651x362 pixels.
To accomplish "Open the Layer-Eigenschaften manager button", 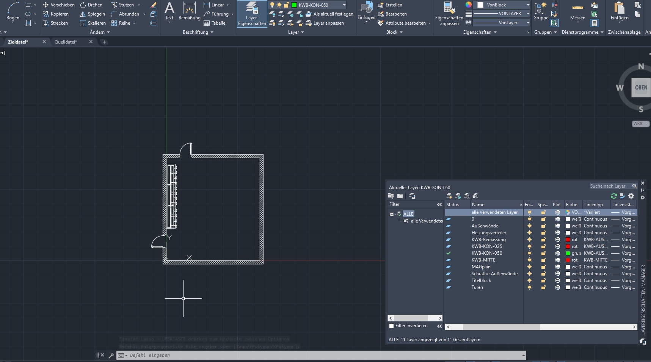I will click(x=252, y=14).
